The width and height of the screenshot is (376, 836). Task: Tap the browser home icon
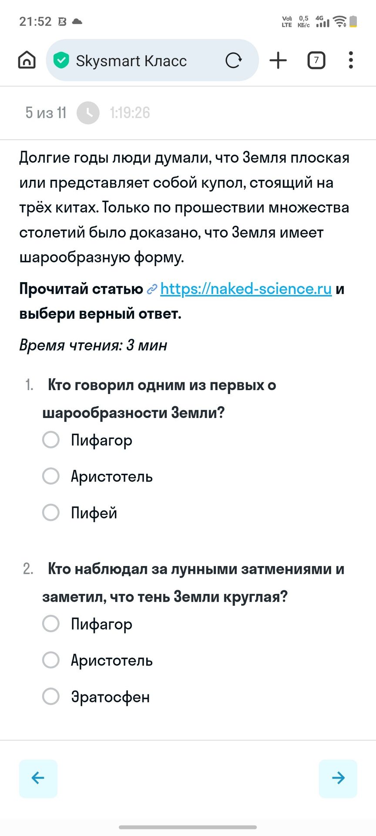(x=27, y=60)
